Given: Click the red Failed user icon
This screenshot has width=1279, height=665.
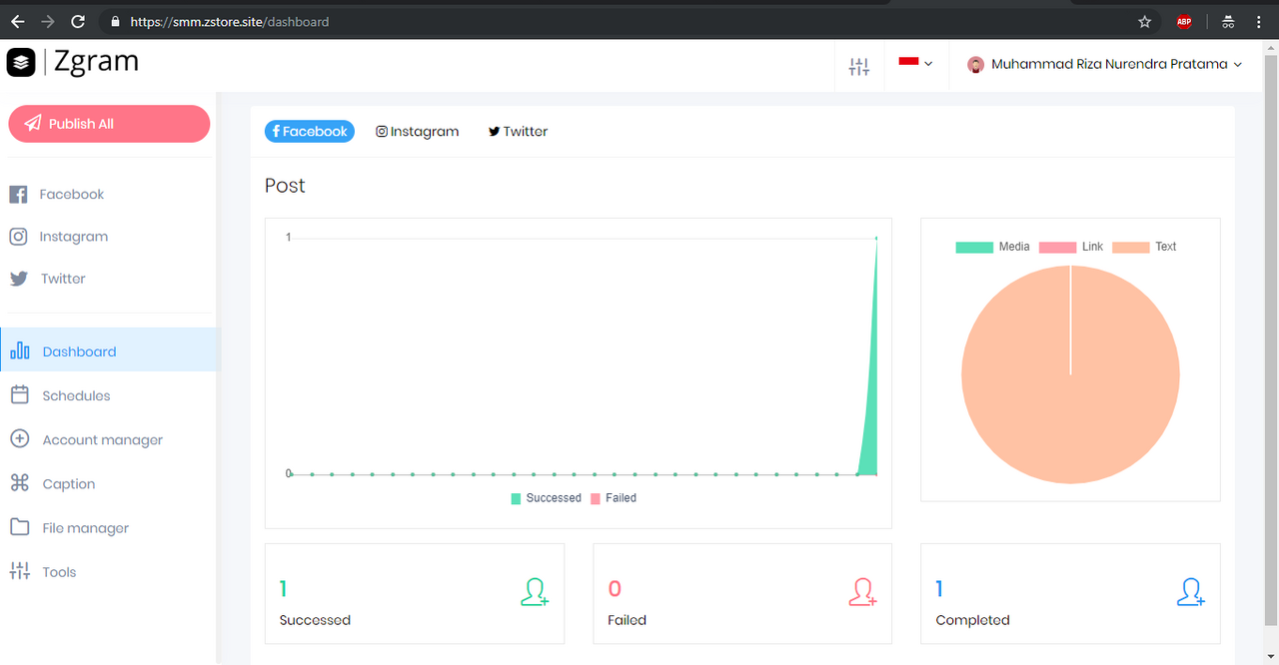Looking at the screenshot, I should (862, 592).
